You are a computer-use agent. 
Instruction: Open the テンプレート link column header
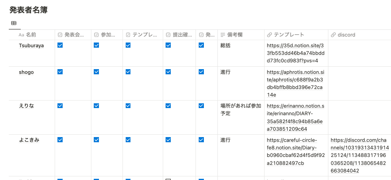[x=296, y=35]
